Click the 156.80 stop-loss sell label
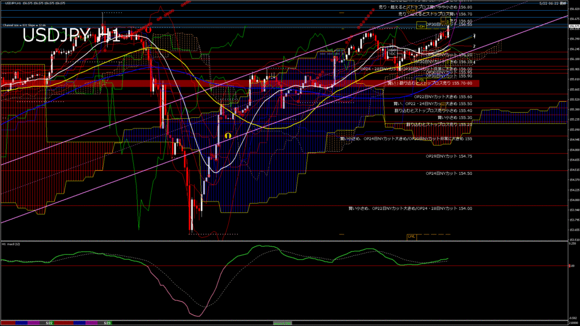Viewport: 580px width, 326px height. [425, 7]
